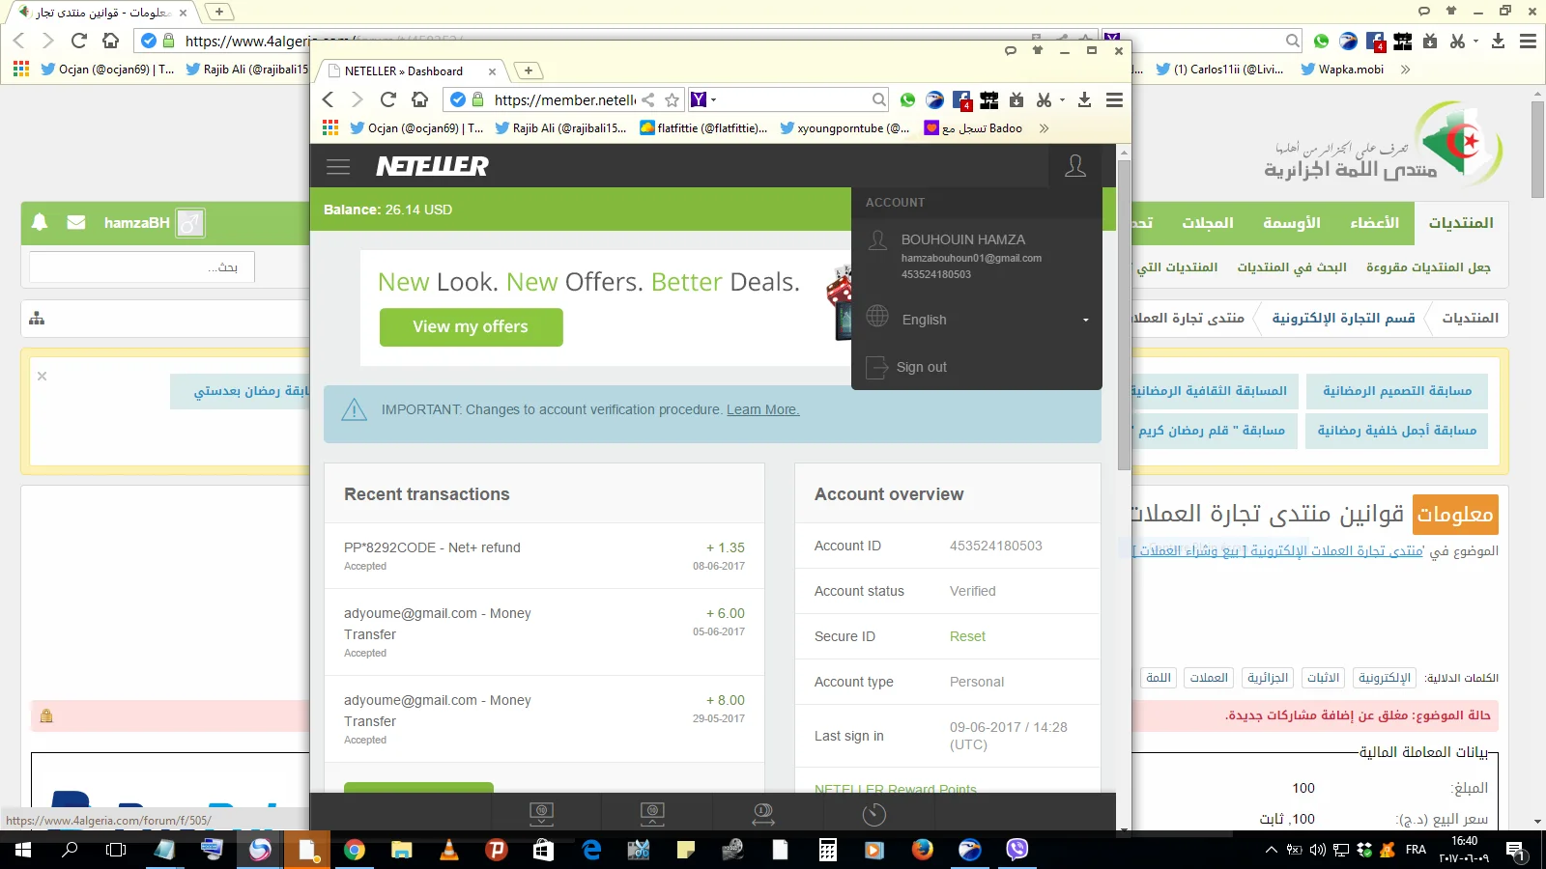Screen dimensions: 1546x869
Task: Bookmark page with the star icon
Action: [673, 99]
